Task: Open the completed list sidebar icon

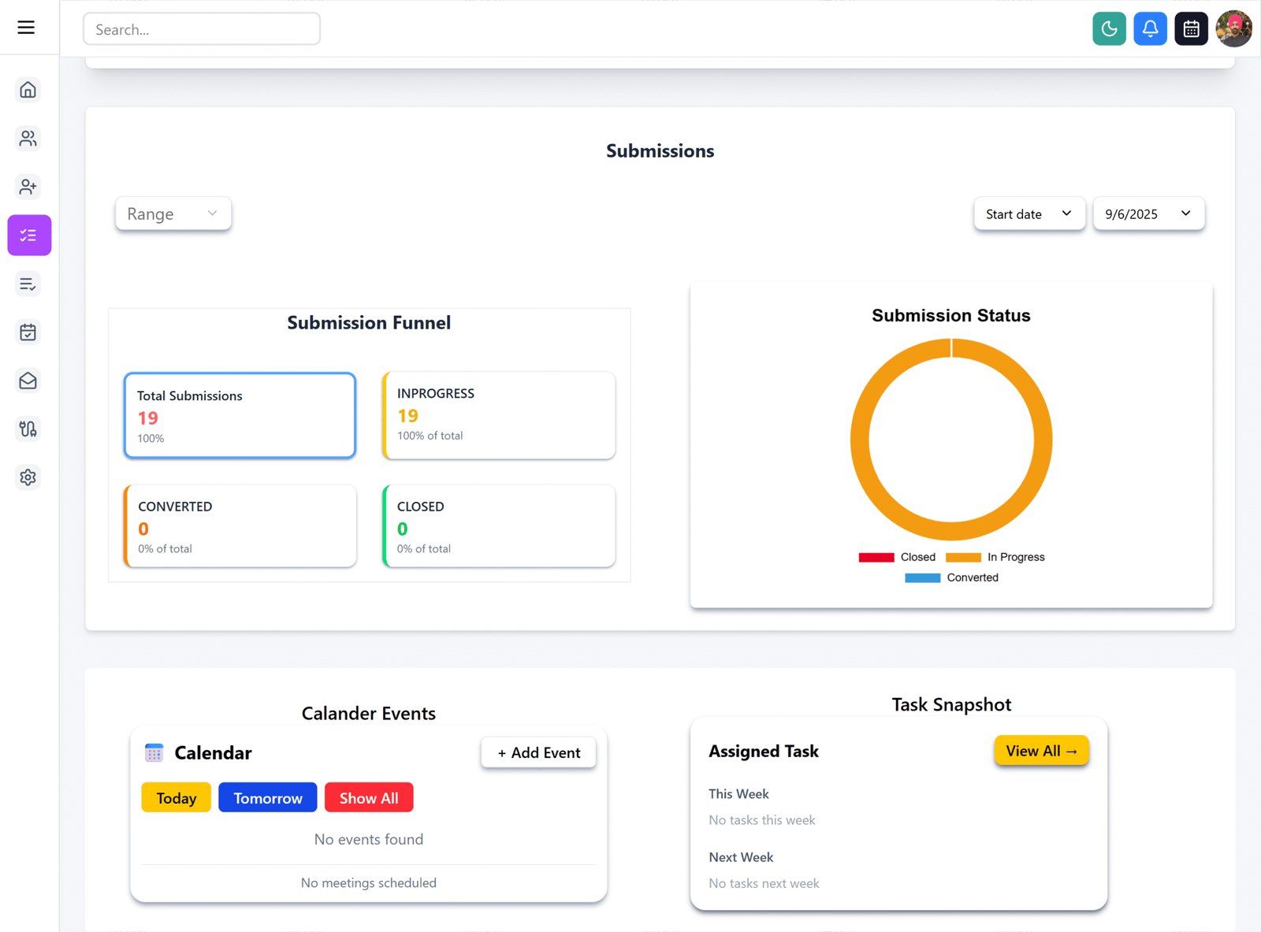Action: point(28,284)
